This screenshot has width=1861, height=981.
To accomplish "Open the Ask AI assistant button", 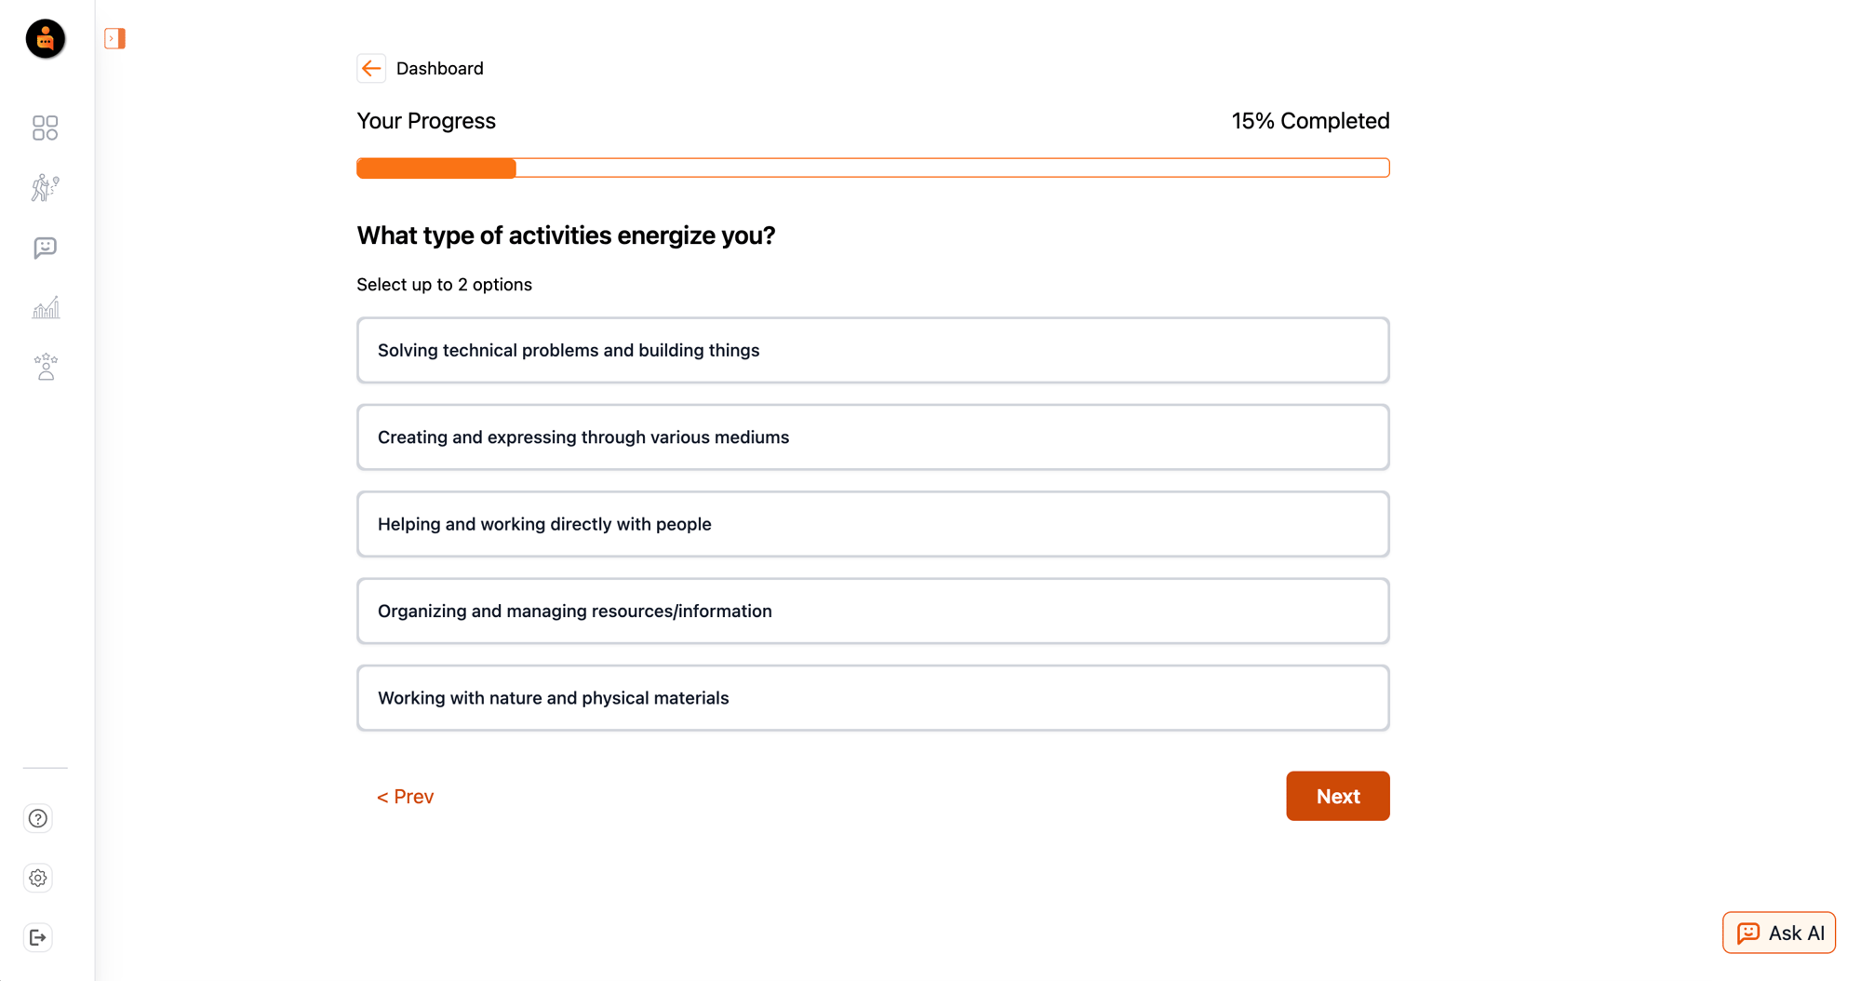I will 1778,933.
